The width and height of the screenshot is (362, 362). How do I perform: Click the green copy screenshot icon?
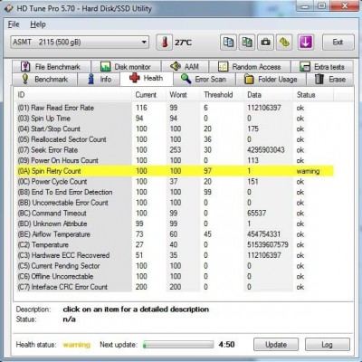247,43
